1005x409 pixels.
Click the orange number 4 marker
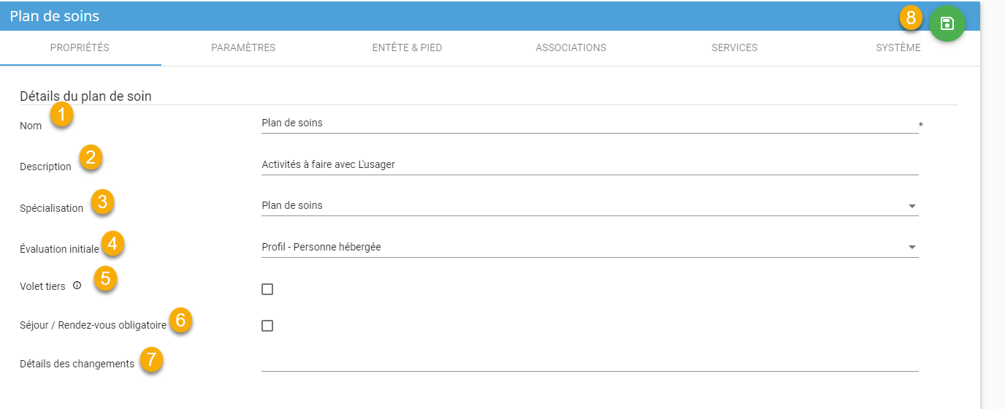(112, 242)
